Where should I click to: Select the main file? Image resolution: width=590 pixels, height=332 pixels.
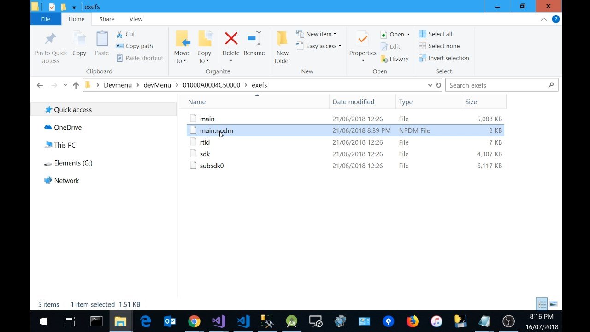(x=345, y=119)
